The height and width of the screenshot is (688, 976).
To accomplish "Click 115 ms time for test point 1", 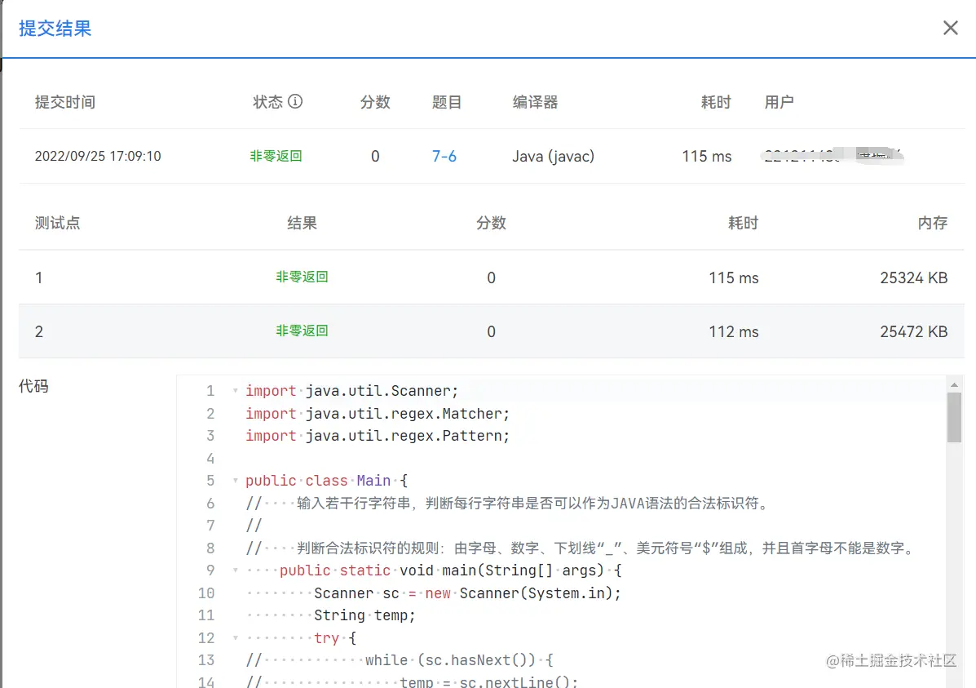I will pos(733,277).
